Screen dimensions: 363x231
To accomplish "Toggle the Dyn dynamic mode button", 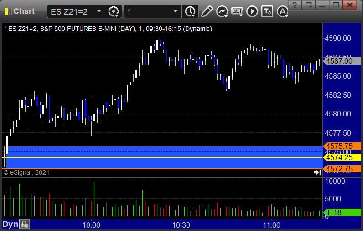I will tap(10, 224).
